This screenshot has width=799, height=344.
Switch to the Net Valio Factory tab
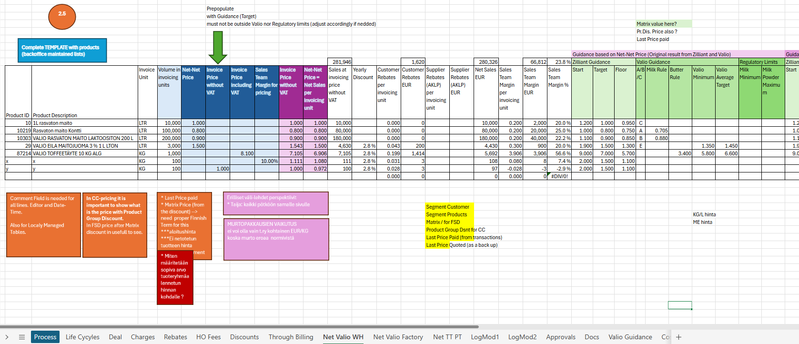click(398, 337)
